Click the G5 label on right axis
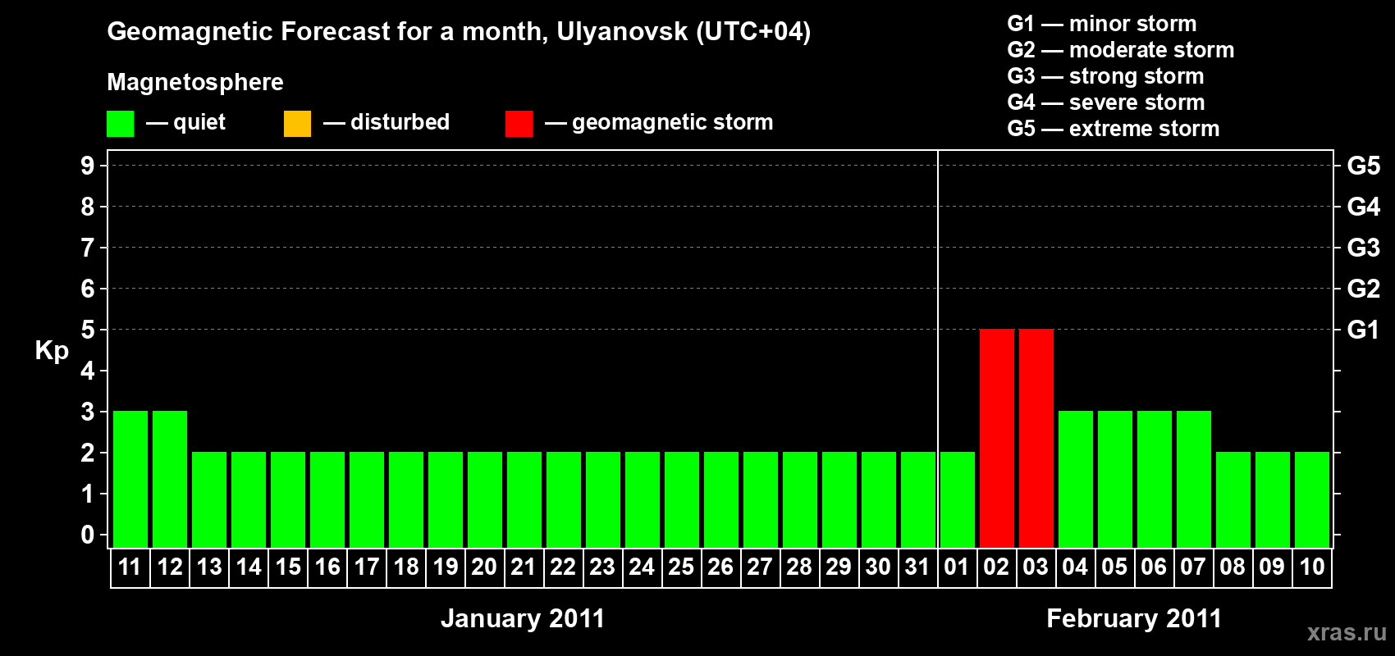The image size is (1395, 656). click(1364, 166)
